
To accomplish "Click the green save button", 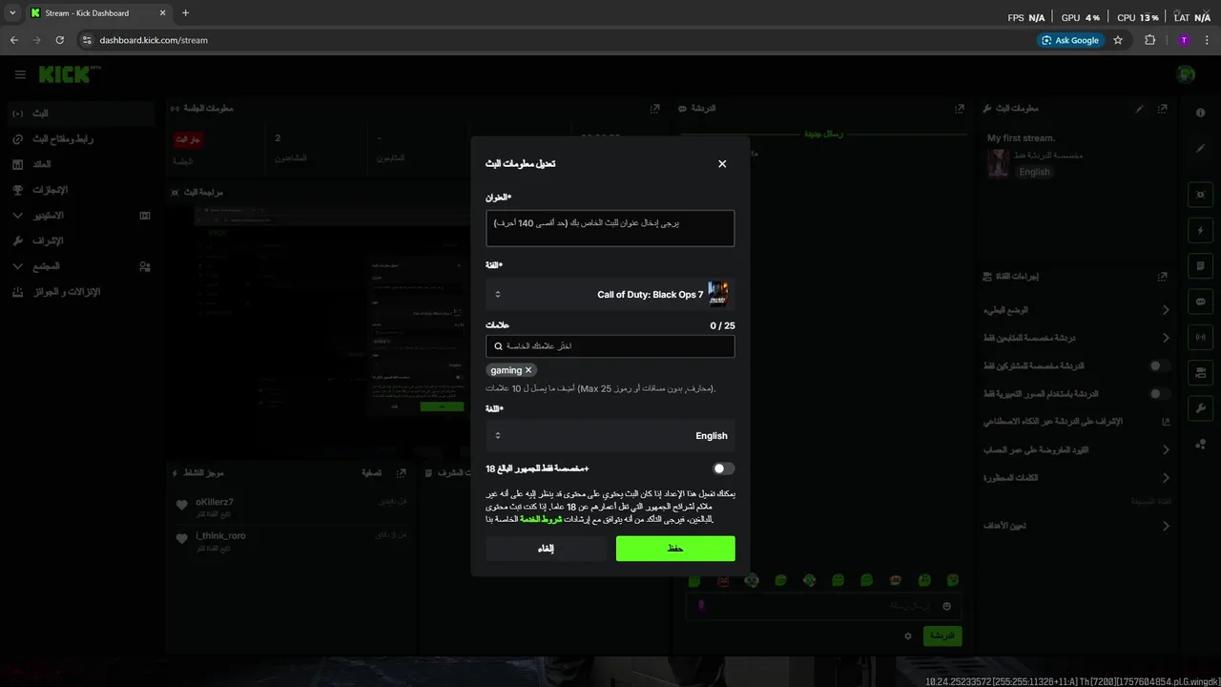I will (675, 549).
